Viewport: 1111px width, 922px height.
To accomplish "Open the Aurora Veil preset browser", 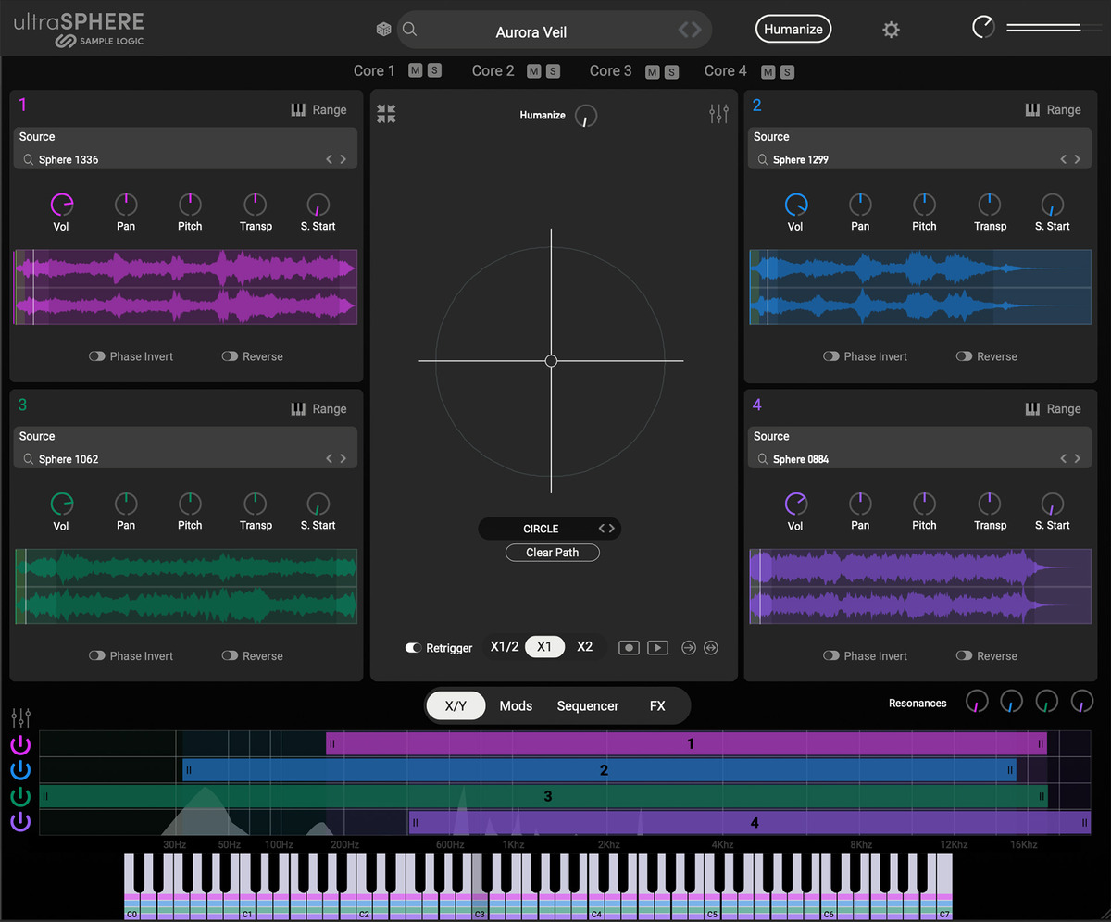I will click(531, 31).
